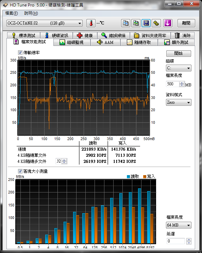Viewport: 202px width, 253px height.
Task: Open the options wrench icon
Action: (x=156, y=23)
